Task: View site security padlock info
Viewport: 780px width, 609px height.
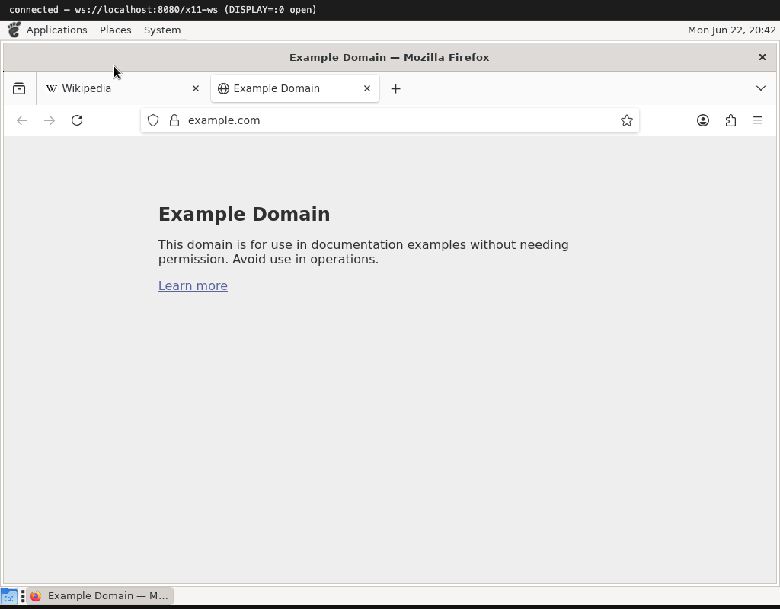Action: [174, 120]
